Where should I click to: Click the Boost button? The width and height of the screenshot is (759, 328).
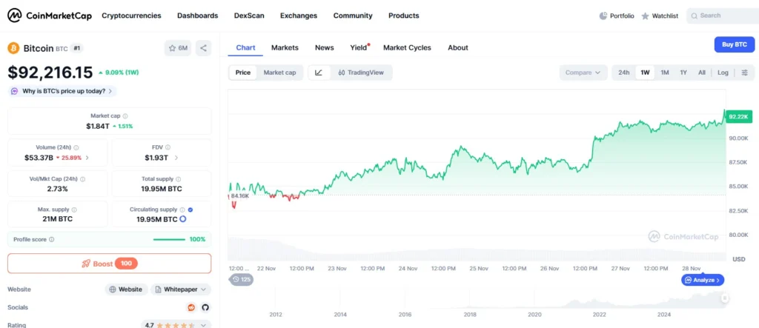pos(110,264)
